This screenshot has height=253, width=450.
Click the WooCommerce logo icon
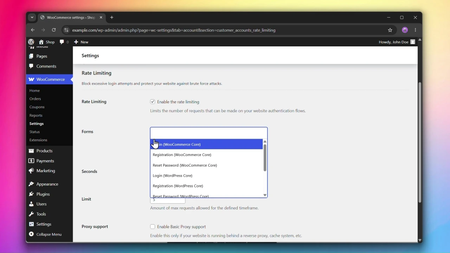(31, 79)
